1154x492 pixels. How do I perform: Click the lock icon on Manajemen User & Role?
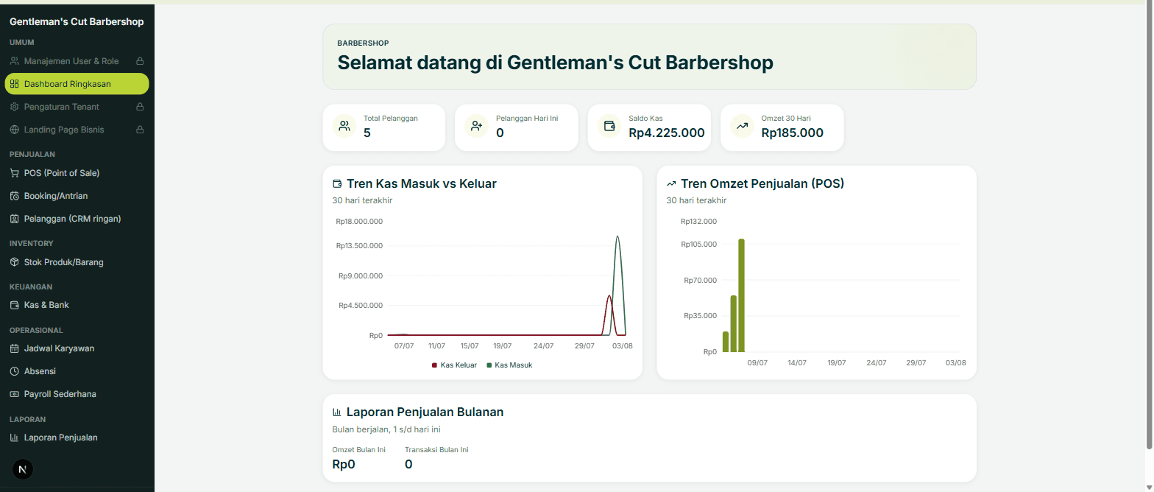pos(140,61)
